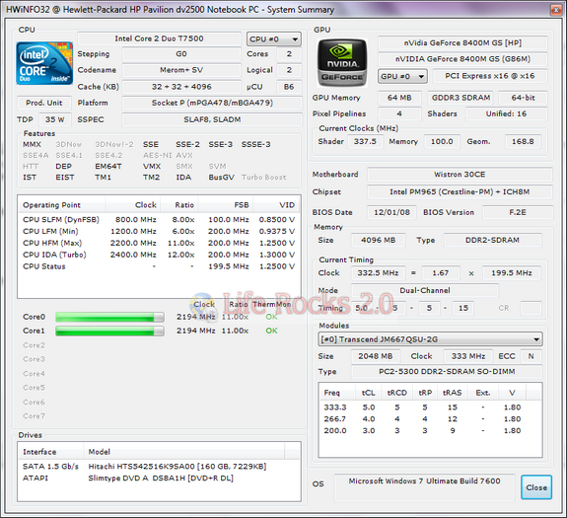Click the Prod. Unit button
The image size is (567, 518).
(x=44, y=103)
